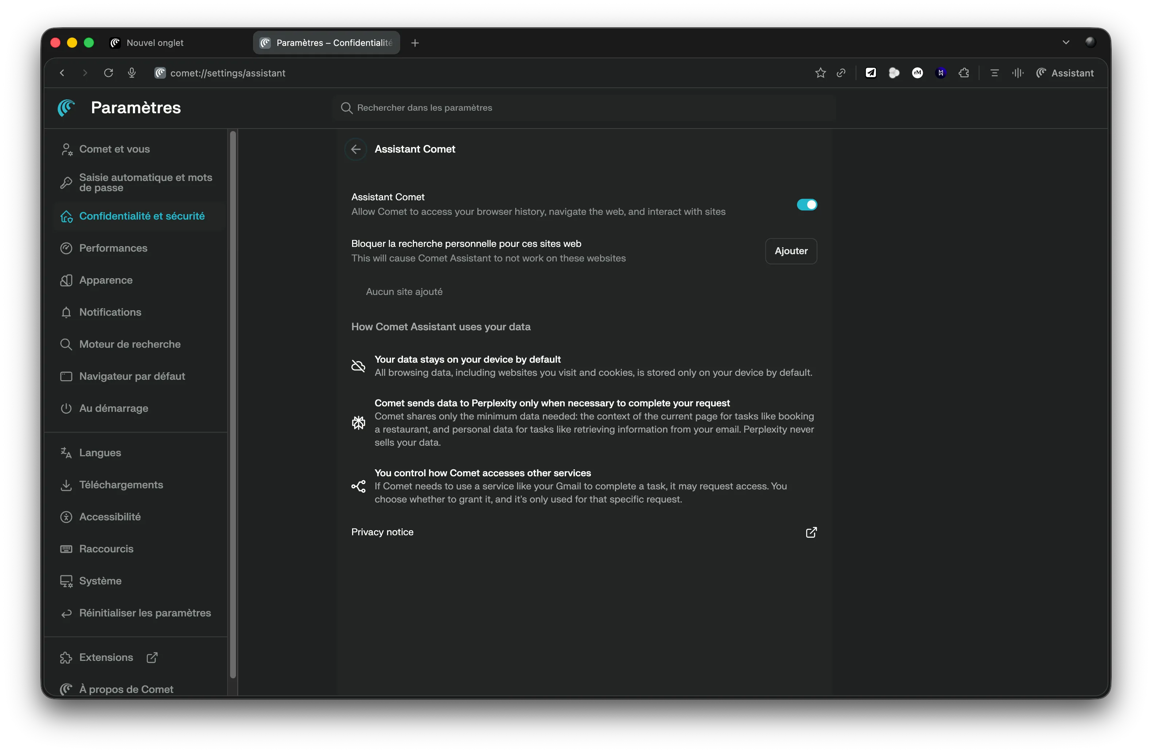Open the extensions puzzle-piece menu
Viewport: 1152px width, 753px height.
pyautogui.click(x=964, y=72)
